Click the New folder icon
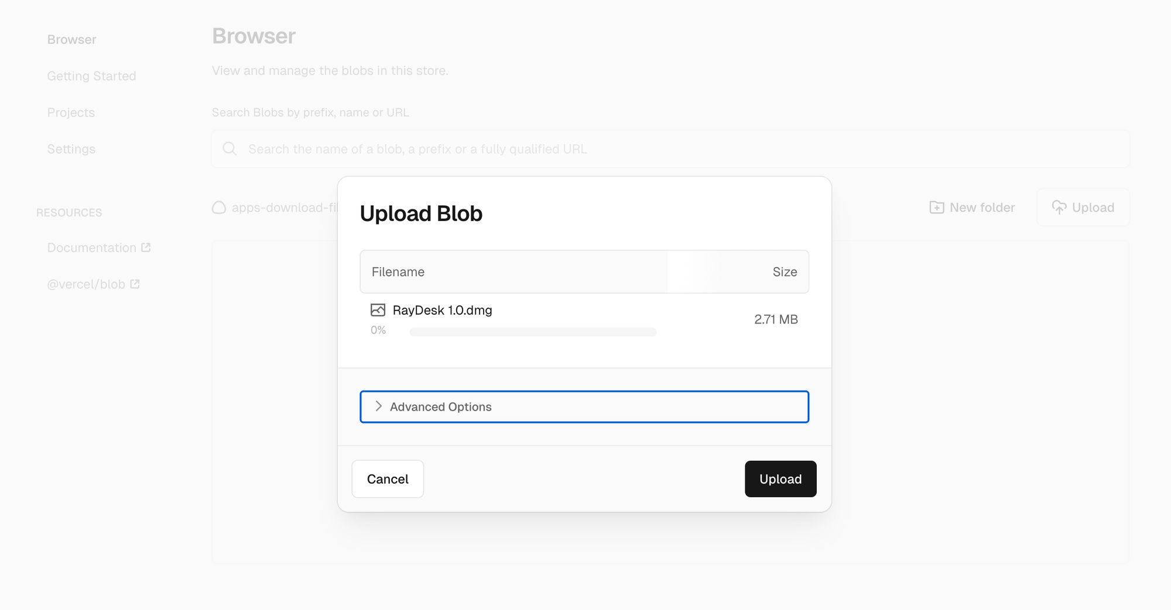The height and width of the screenshot is (610, 1171). pyautogui.click(x=936, y=208)
